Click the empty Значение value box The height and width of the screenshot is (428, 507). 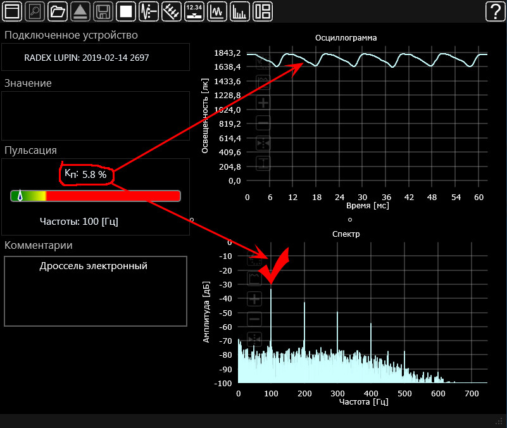coord(96,116)
